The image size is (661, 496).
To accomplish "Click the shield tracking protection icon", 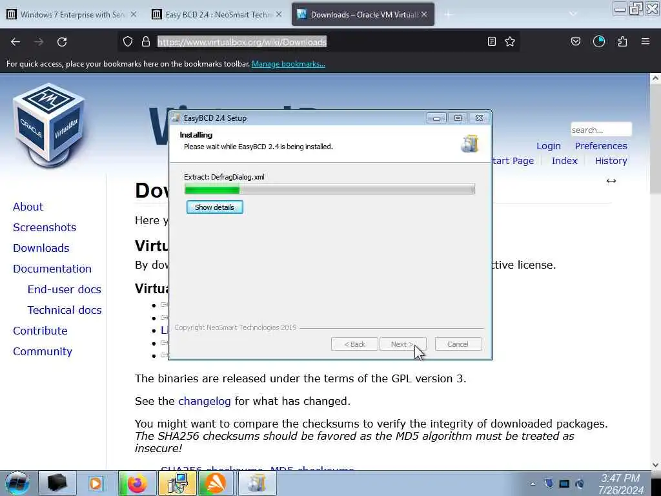I will (128, 41).
